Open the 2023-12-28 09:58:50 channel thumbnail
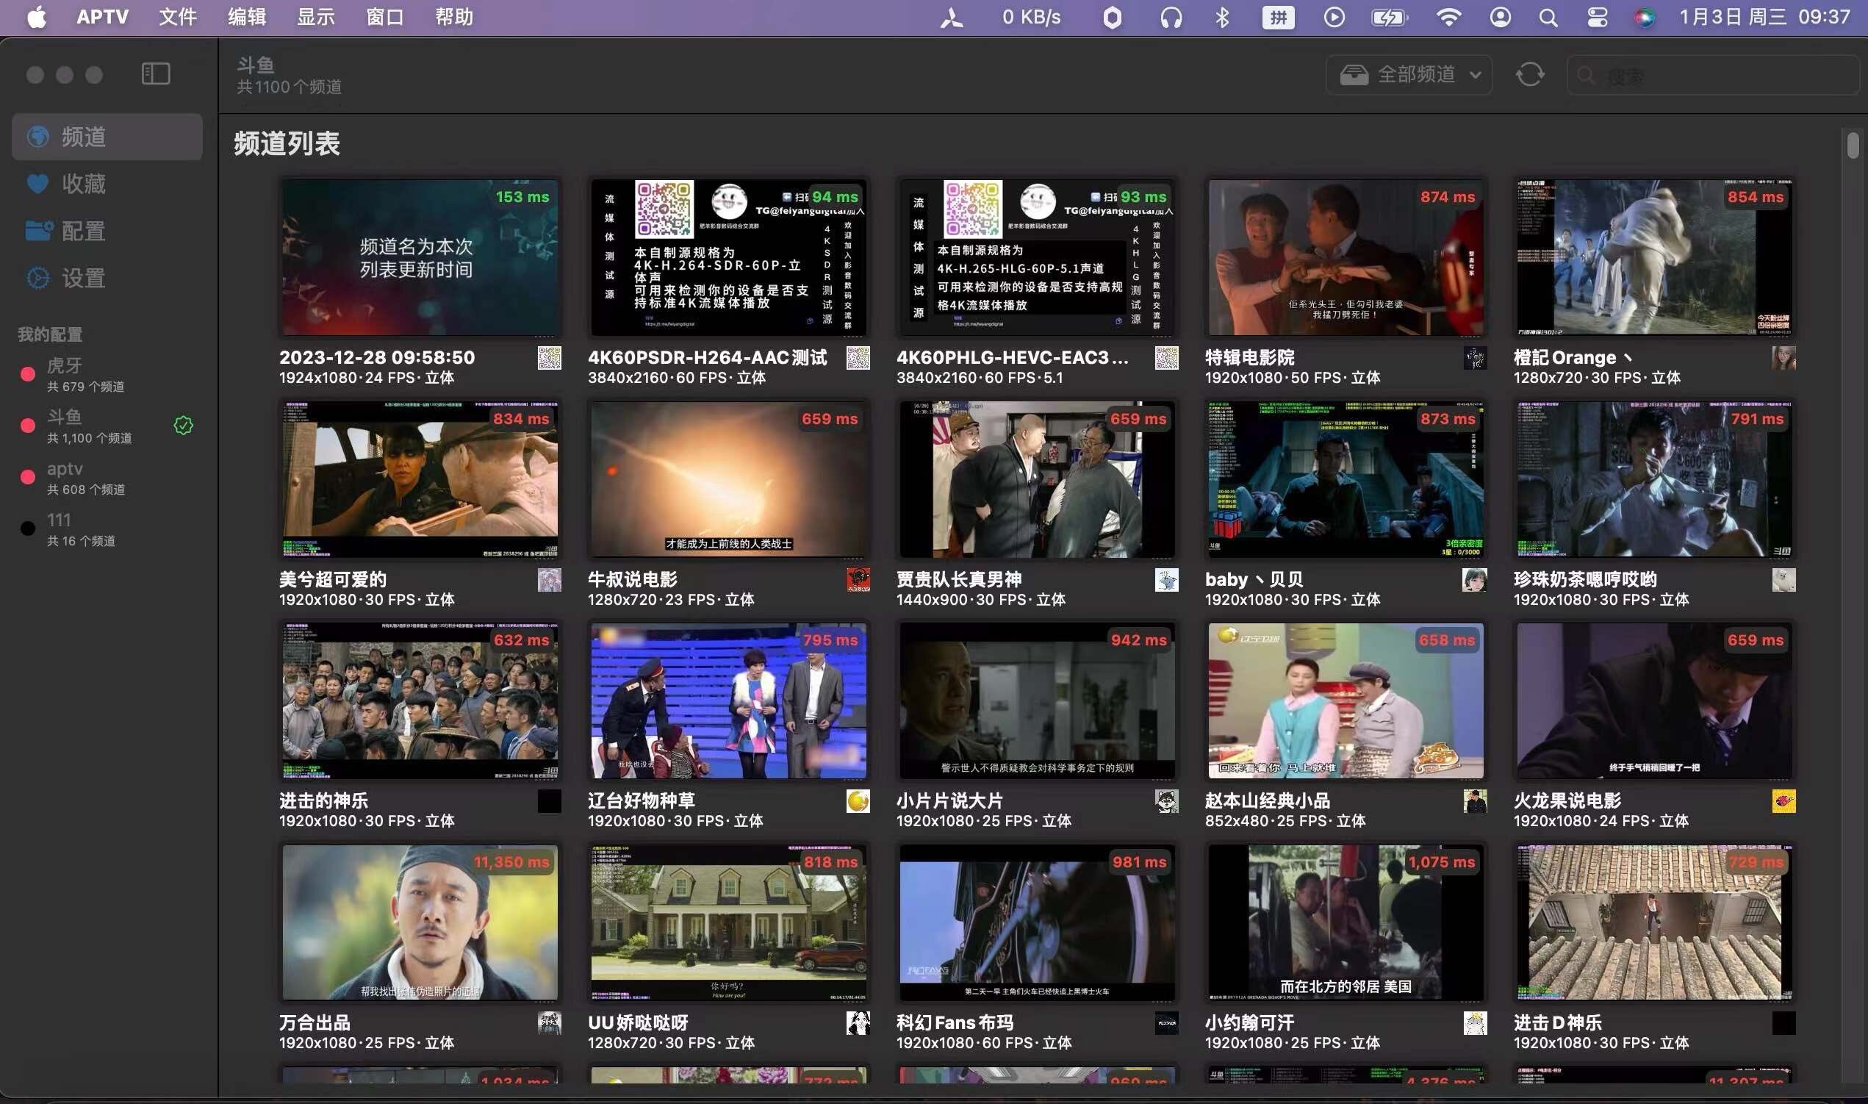Screen dimensions: 1868x1104 420,257
